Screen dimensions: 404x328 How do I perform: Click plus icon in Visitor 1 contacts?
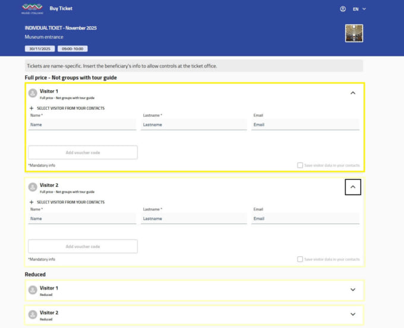pos(31,109)
